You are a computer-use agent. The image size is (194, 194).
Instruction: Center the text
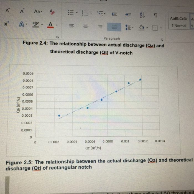click(86, 26)
